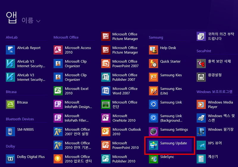Open Microsoft Office 진단

119,104
